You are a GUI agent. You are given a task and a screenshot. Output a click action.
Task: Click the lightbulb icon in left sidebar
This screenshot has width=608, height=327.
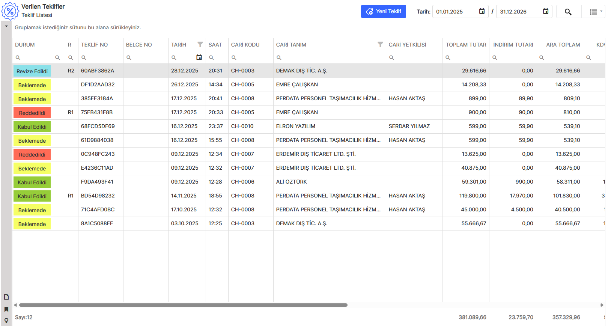(x=6, y=321)
